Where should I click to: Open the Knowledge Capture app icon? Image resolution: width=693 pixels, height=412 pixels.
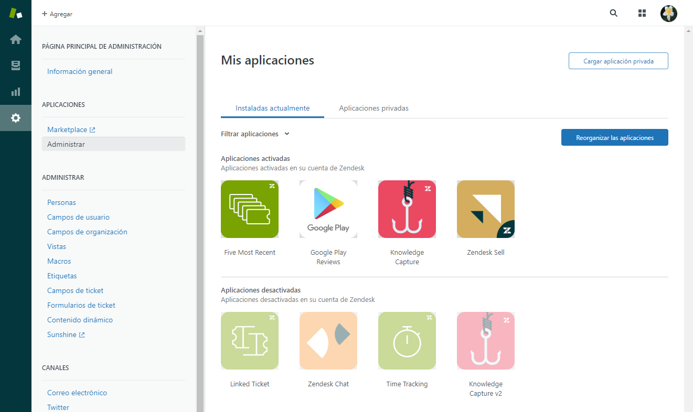pyautogui.click(x=407, y=209)
